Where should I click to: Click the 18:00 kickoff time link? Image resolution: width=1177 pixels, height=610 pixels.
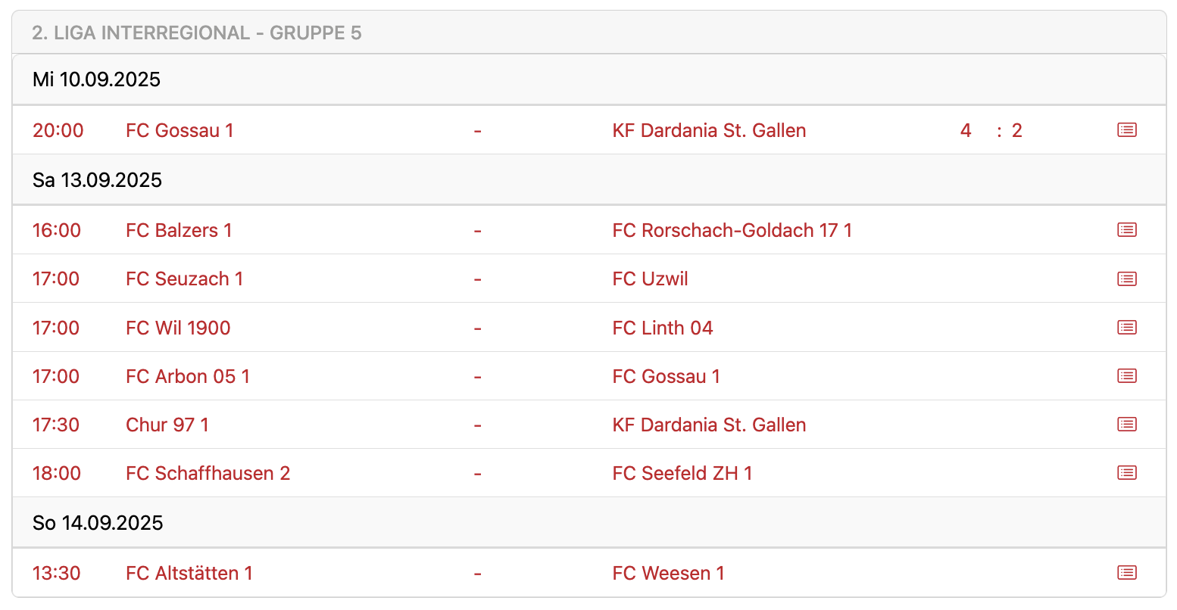[57, 473]
